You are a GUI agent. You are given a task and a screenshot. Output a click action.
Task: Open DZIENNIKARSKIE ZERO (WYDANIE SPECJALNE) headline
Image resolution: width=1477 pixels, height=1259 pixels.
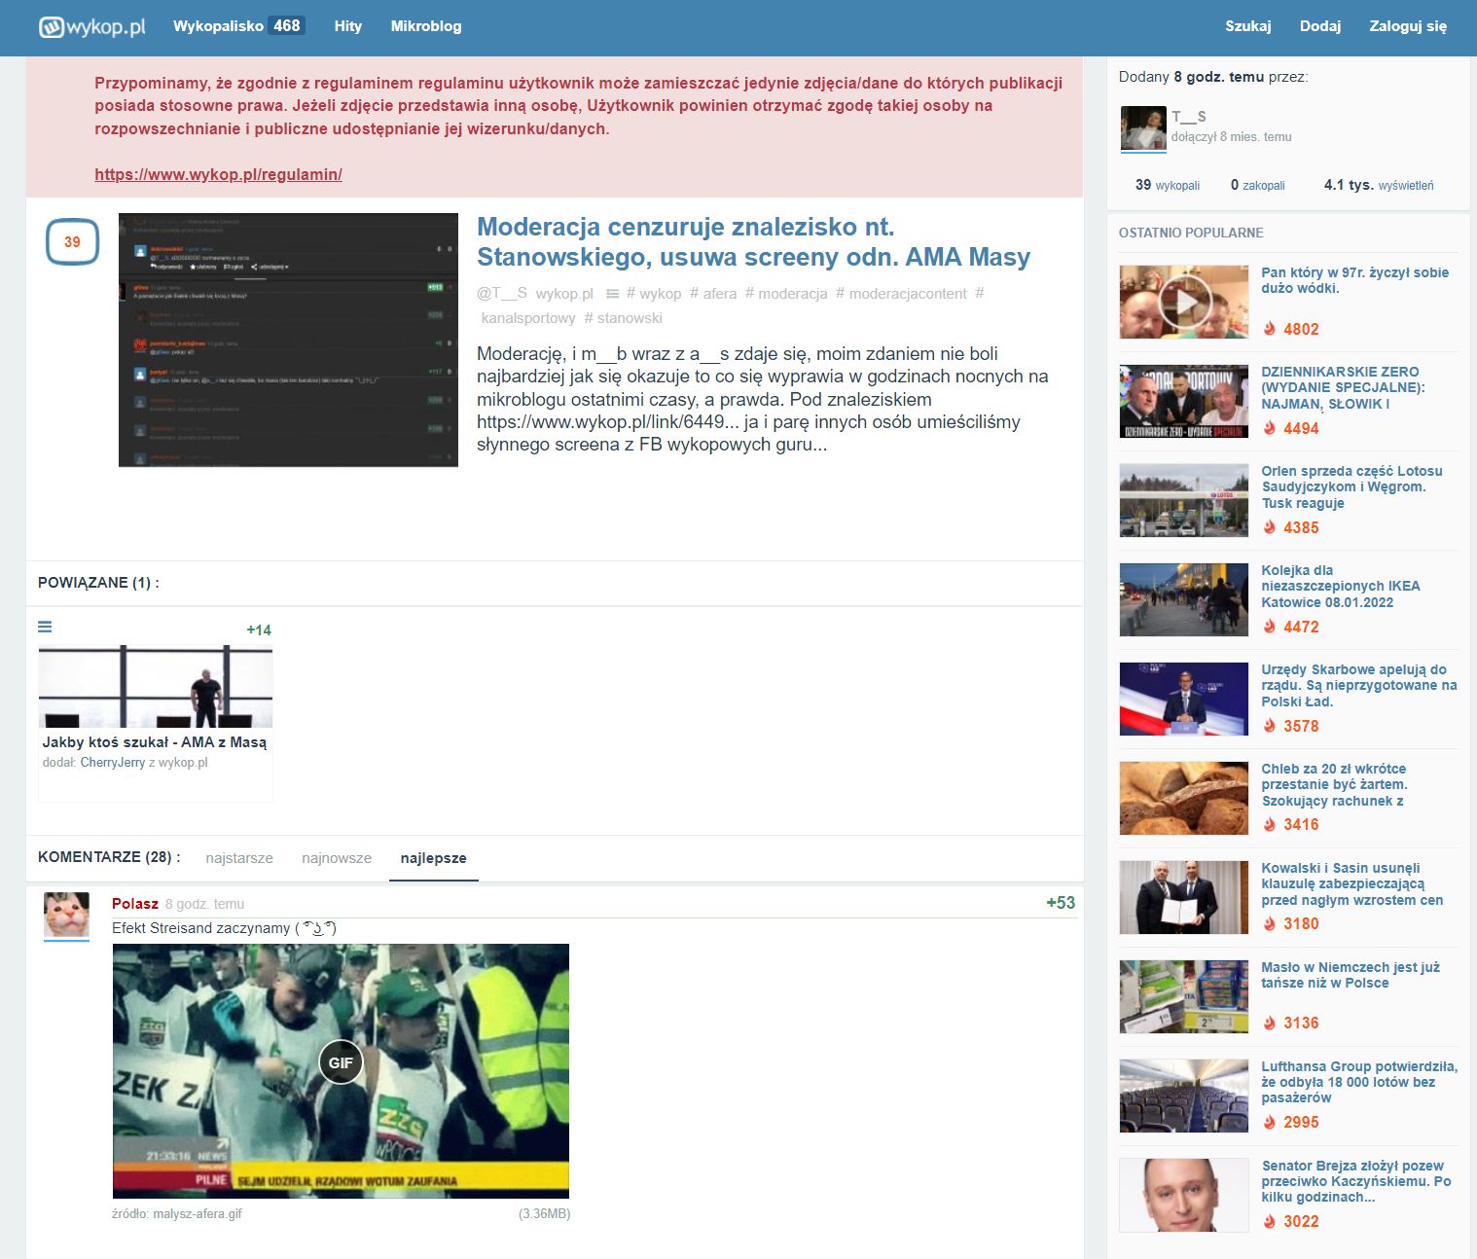[x=1343, y=387]
